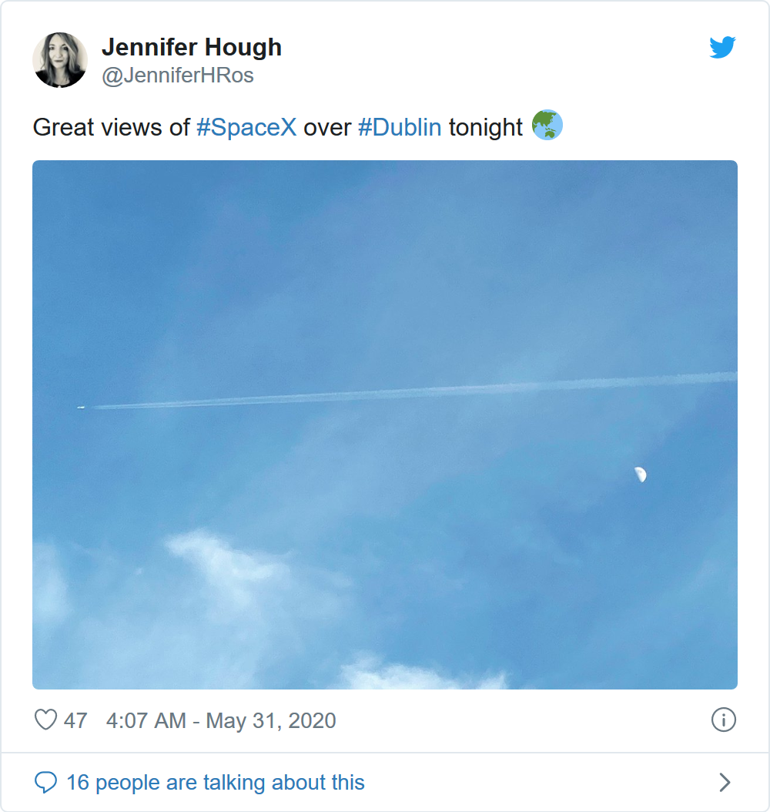The height and width of the screenshot is (812, 770).
Task: Click the Jennifer Hough display name
Action: (x=192, y=48)
